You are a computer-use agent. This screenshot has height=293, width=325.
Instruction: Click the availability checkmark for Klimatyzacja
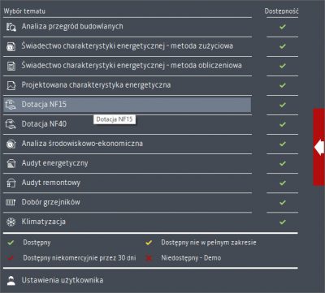pyautogui.click(x=283, y=222)
